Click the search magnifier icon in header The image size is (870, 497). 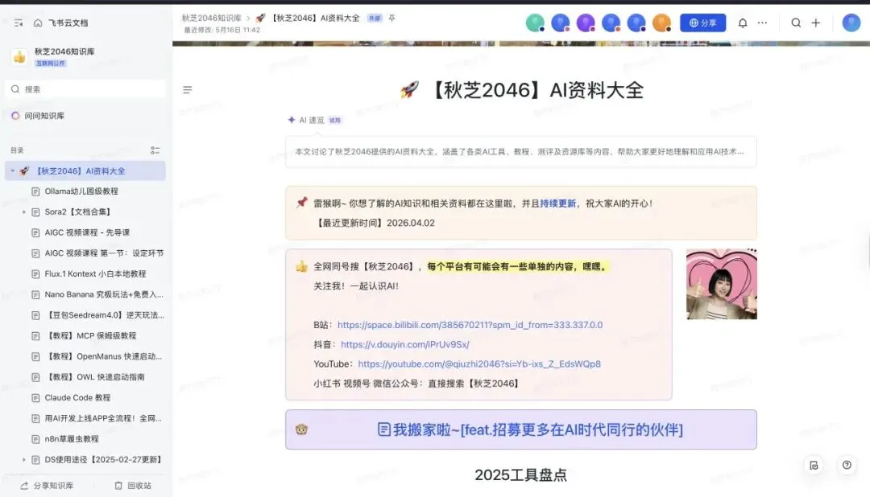(796, 23)
